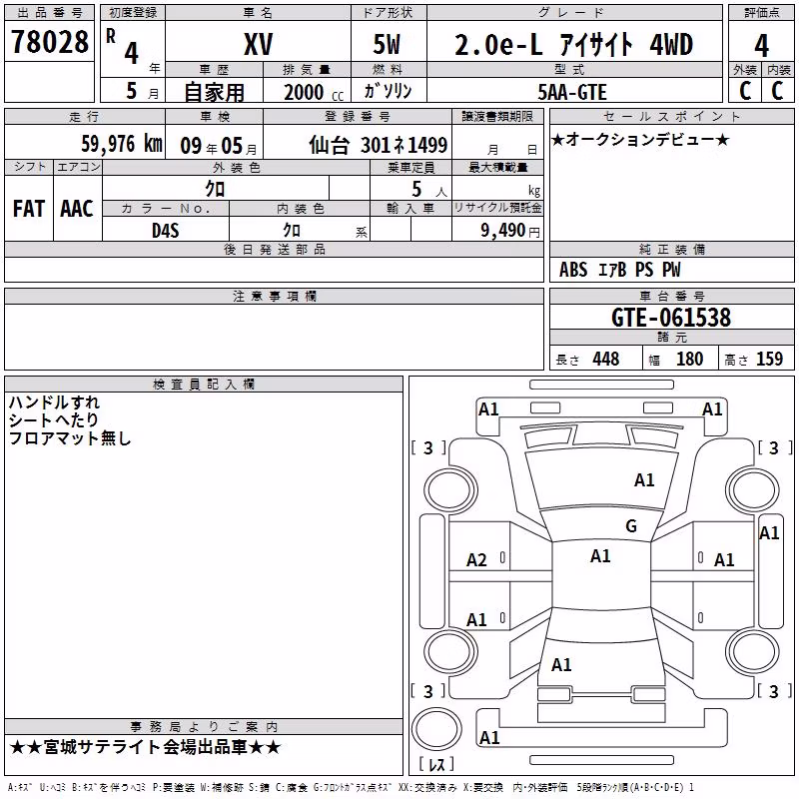Select the inspector note フロアマット無し
Viewport: 799px width, 799px height.
coord(70,437)
